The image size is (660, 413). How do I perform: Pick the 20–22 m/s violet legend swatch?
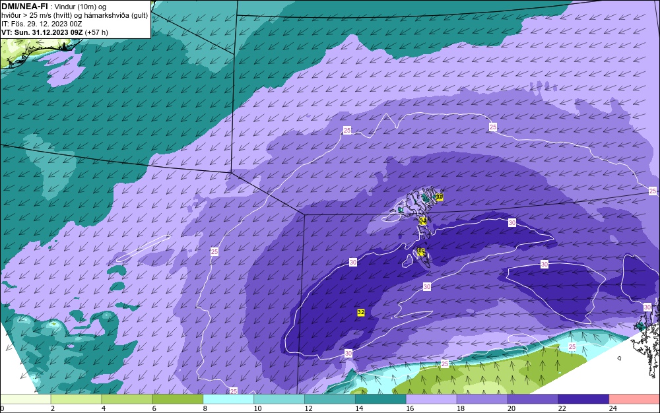(533, 399)
